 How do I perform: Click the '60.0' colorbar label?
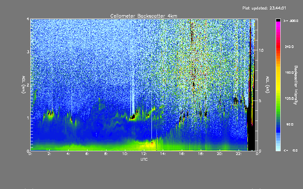point(290,124)
